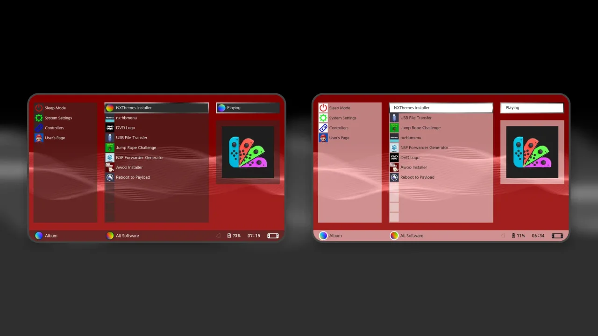
Task: Click the DVD Logo icon in dark theme list
Action: [x=110, y=128]
